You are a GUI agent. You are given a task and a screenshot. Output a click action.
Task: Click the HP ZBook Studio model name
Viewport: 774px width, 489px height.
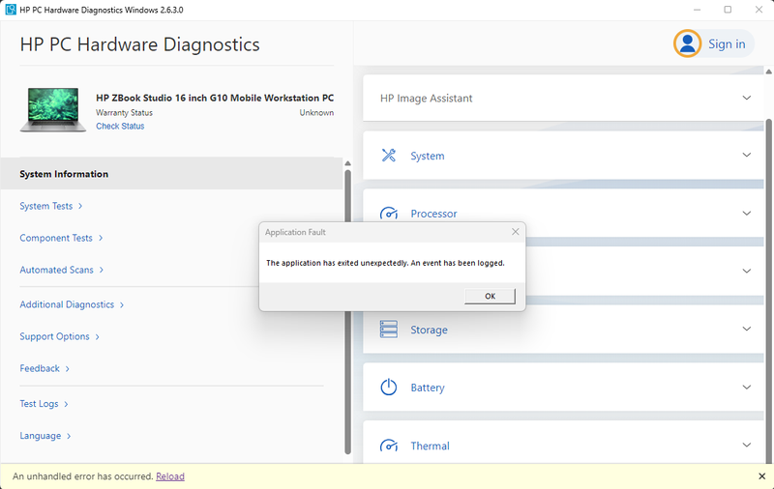click(215, 98)
